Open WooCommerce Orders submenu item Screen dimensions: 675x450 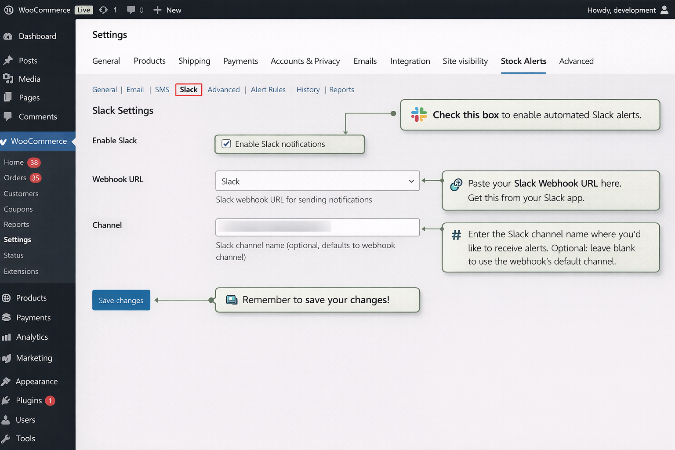click(x=15, y=178)
